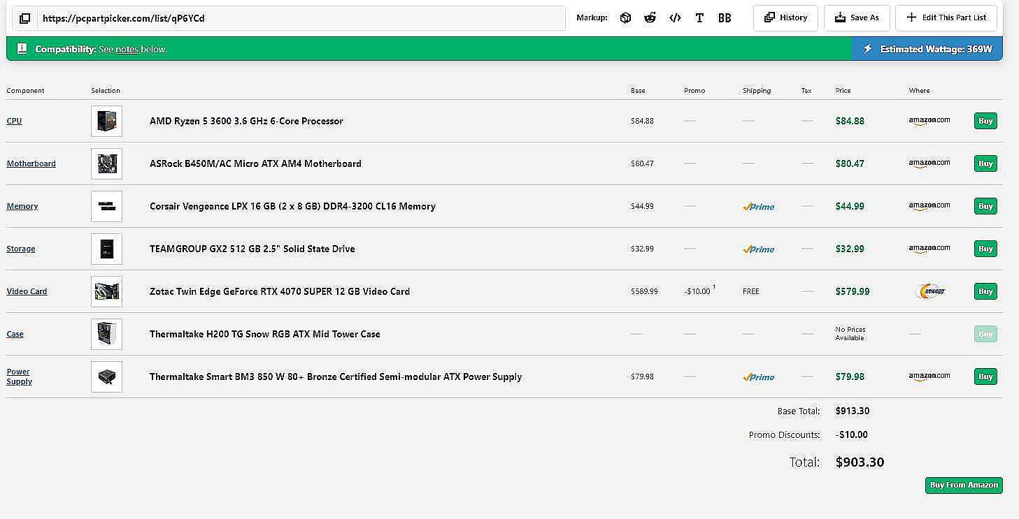This screenshot has width=1019, height=519.
Task: Click the Zotac RTX 4070 SUPER thumbnail
Action: click(106, 291)
